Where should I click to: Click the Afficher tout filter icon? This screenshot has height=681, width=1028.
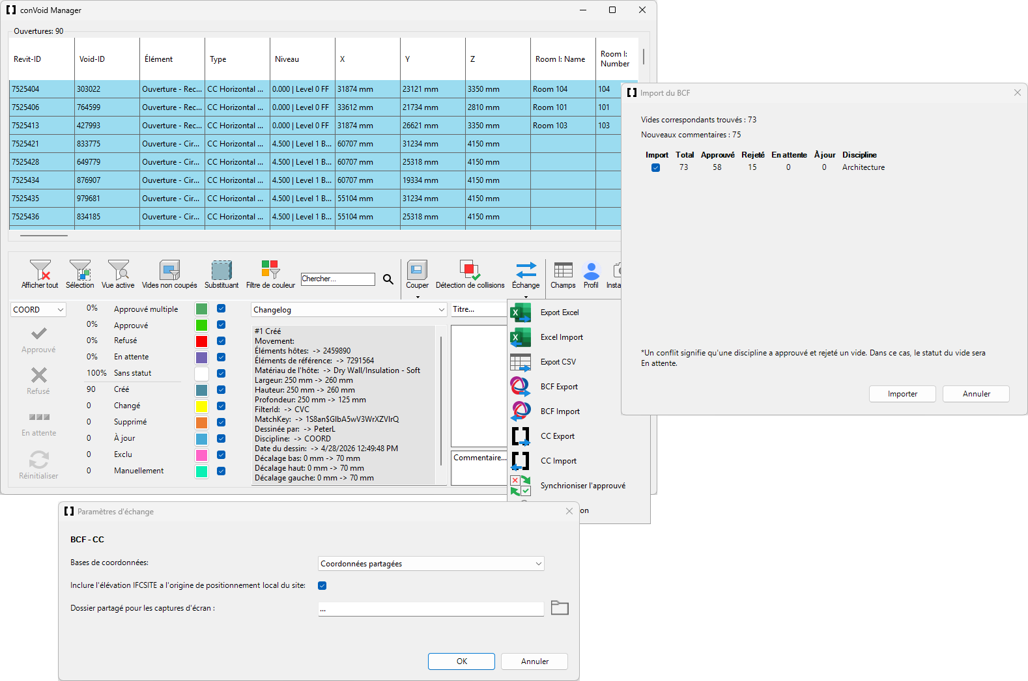40,270
